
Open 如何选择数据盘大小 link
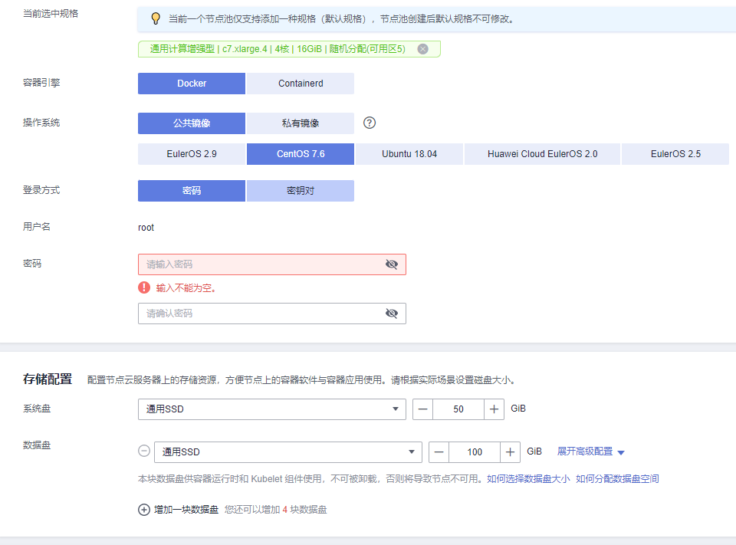(x=528, y=479)
